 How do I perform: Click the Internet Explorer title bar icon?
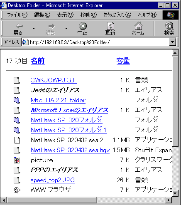coord(3,5)
